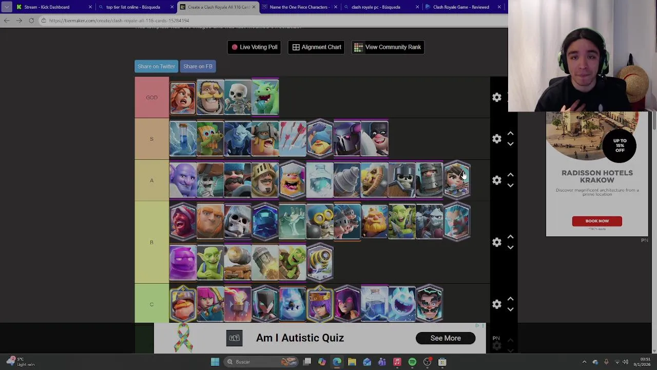Open the light rain weather widget
The width and height of the screenshot is (657, 370).
pos(21,362)
